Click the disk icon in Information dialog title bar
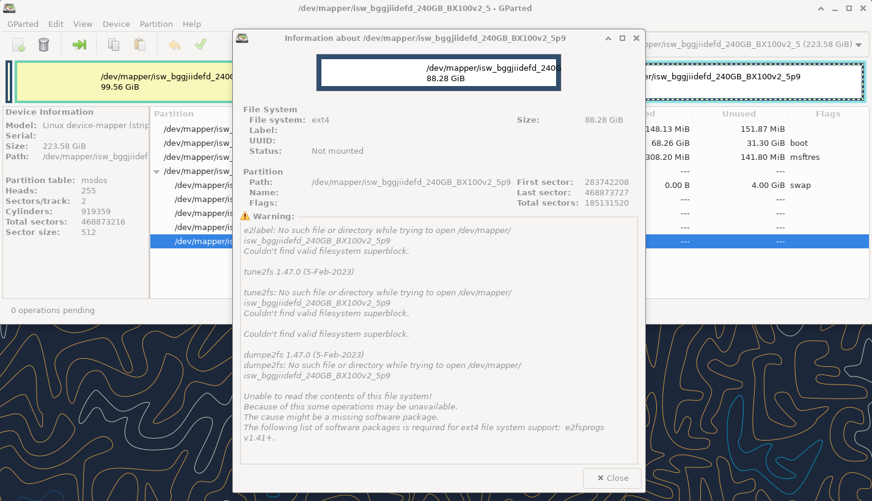 pyautogui.click(x=243, y=38)
